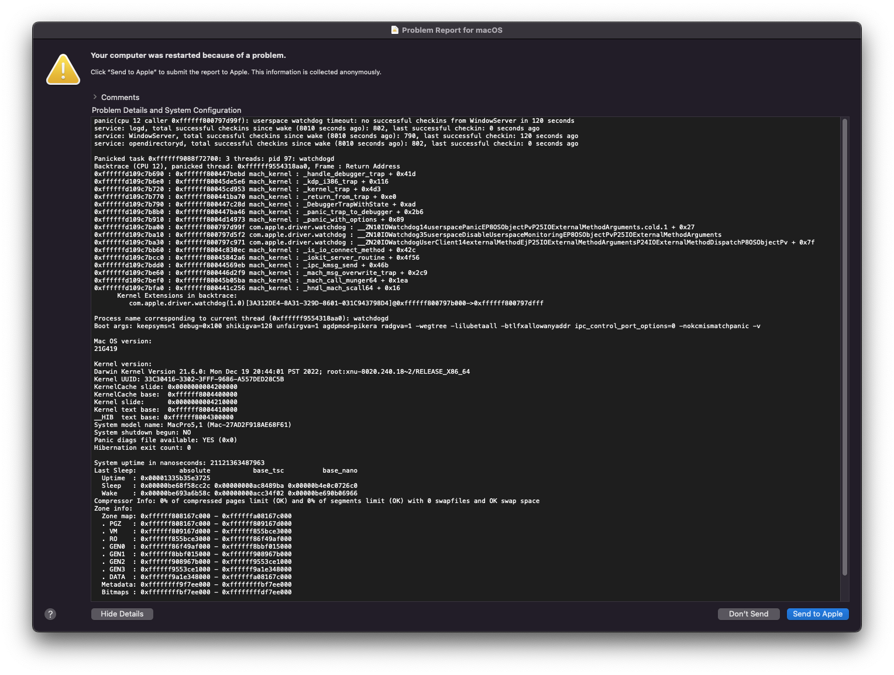This screenshot has width=894, height=675.
Task: Click the "_panic_trap_to_debugger + 0x2b6" backtrace line
Action: (259, 212)
